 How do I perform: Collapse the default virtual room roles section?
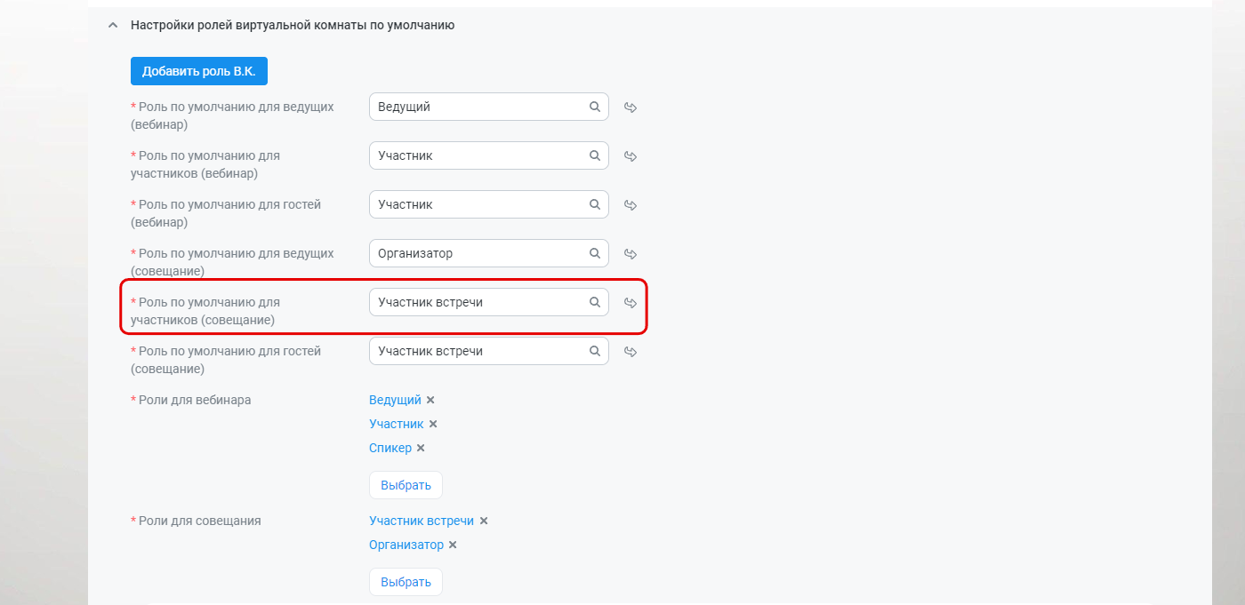112,26
